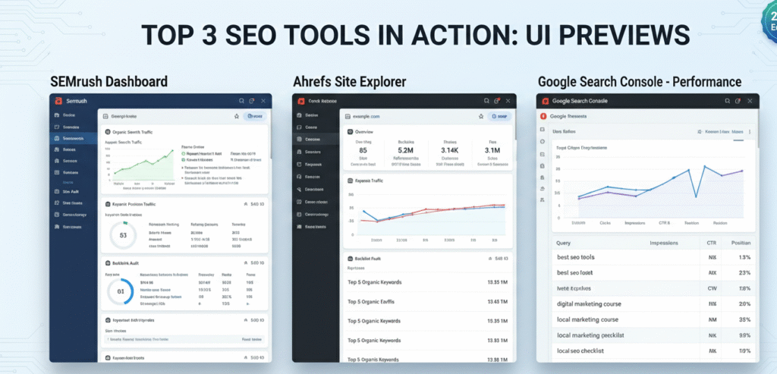Image resolution: width=777 pixels, height=374 pixels.
Task: Sort by the Impressions column header
Action: pos(663,244)
